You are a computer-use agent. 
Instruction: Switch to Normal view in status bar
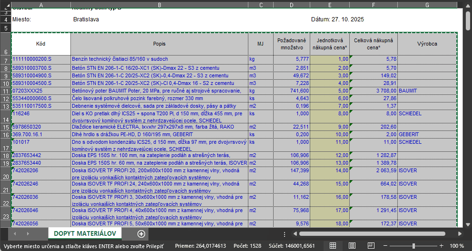(333, 246)
